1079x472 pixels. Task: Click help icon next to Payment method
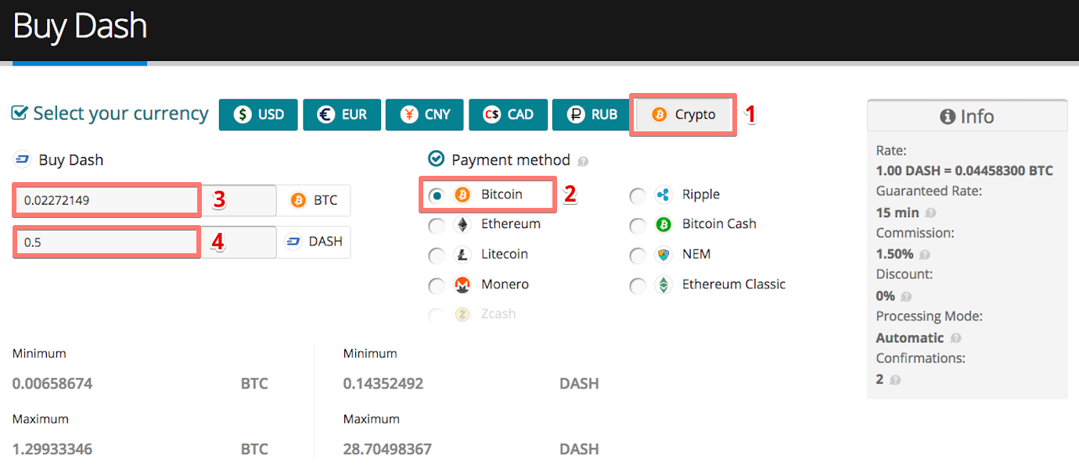582,162
